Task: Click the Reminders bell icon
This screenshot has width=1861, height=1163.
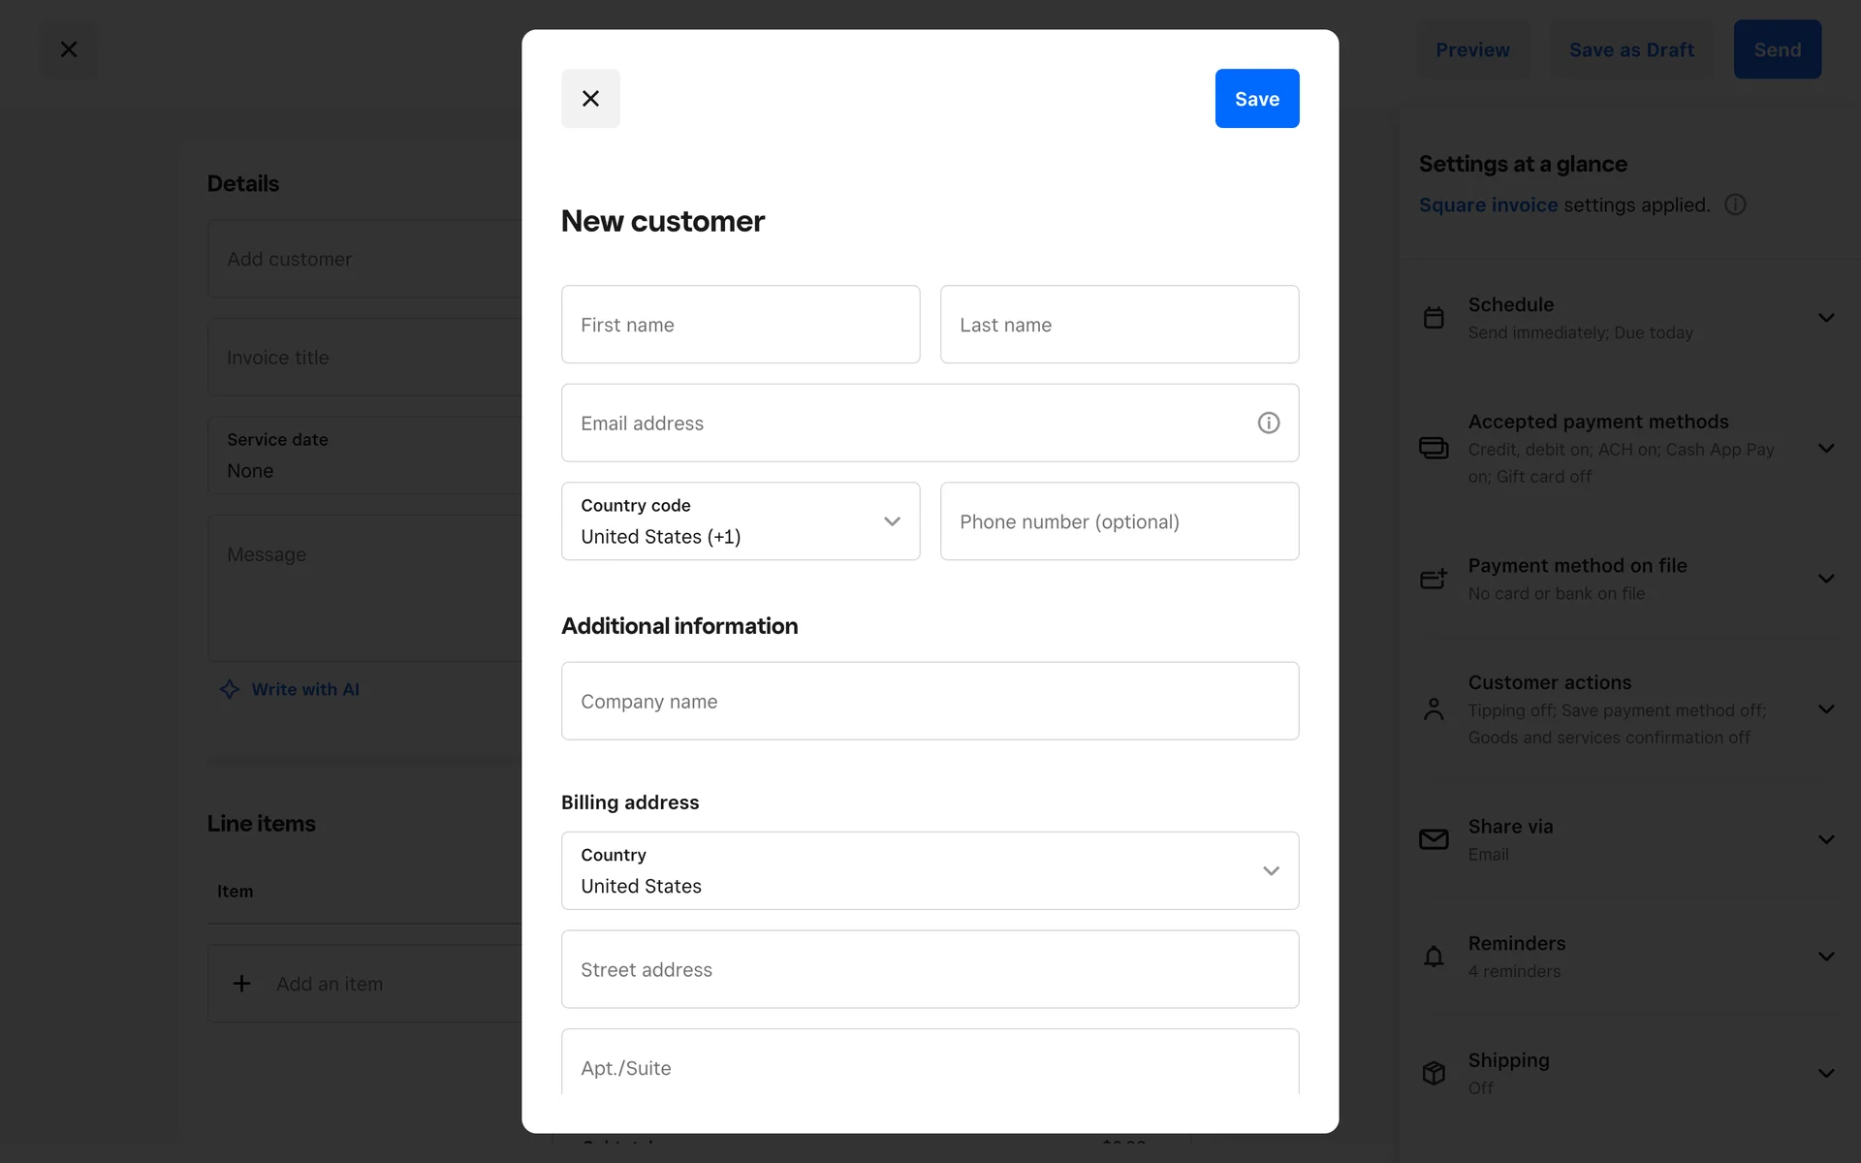Action: [x=1434, y=957]
